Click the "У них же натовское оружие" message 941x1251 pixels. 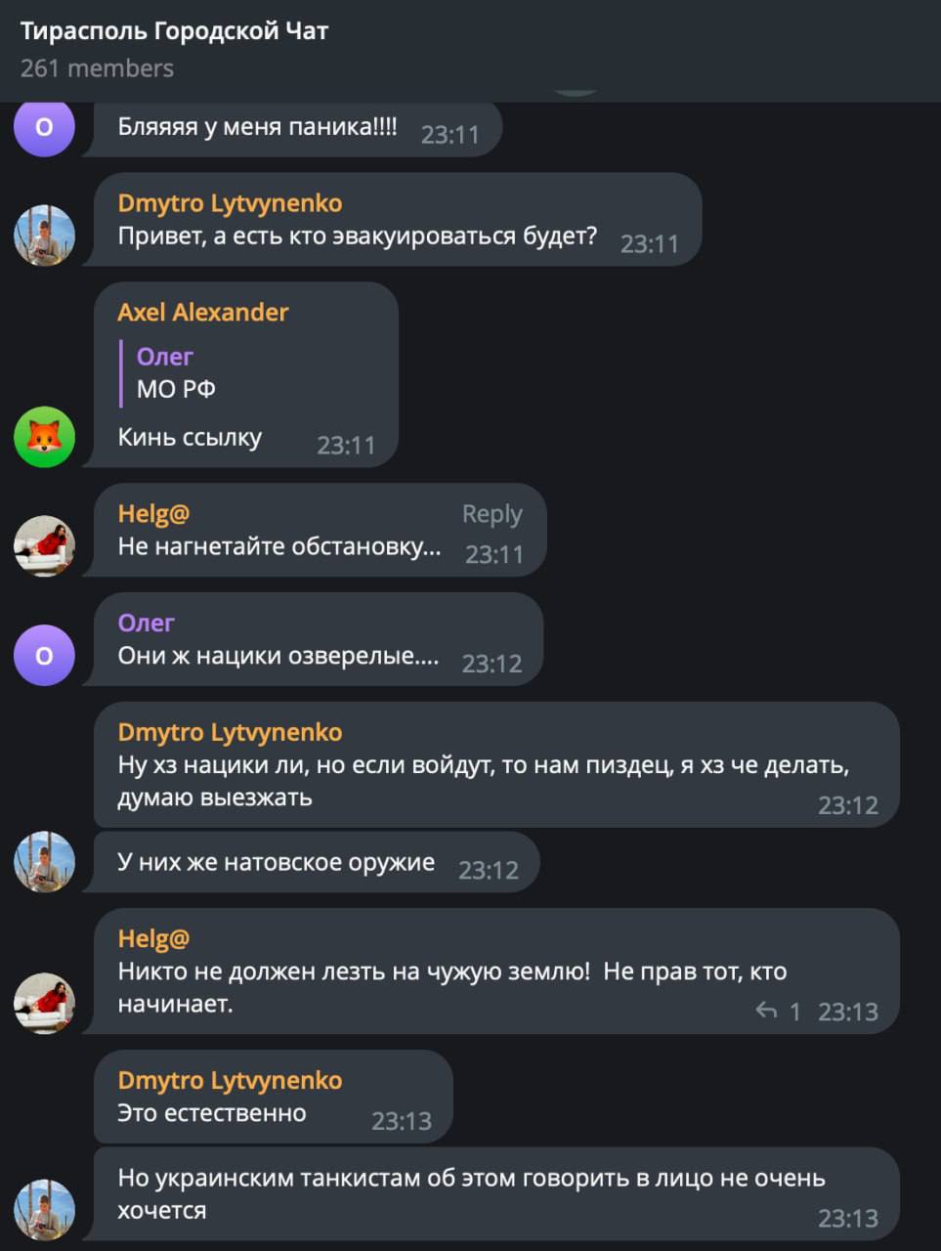click(x=276, y=862)
